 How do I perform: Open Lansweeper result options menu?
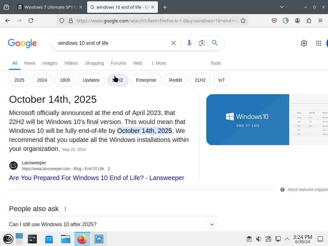pyautogui.click(x=109, y=169)
